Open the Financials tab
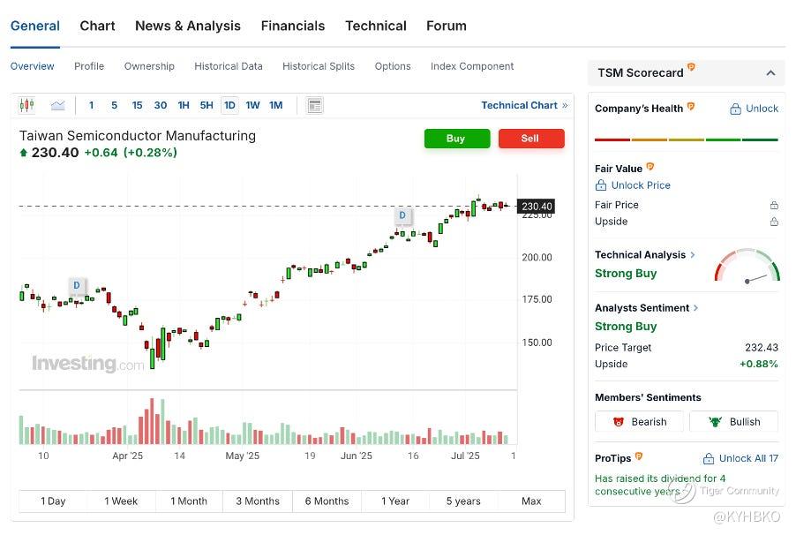This screenshot has height=535, width=796. (x=293, y=26)
